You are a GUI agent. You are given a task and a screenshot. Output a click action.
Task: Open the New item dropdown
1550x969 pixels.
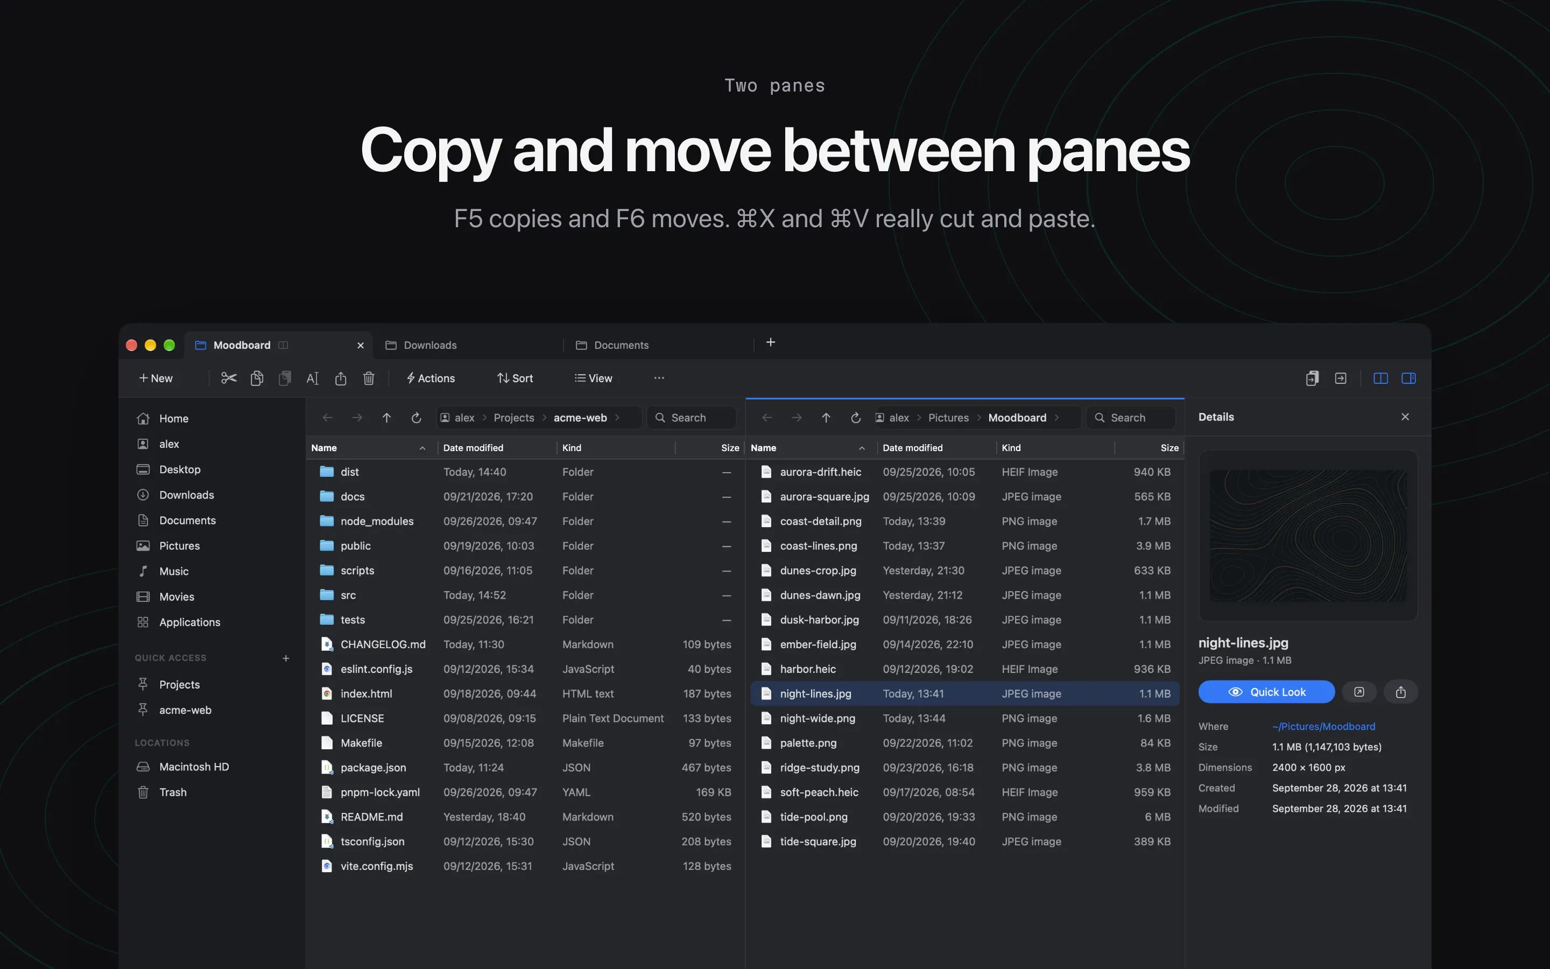tap(156, 378)
